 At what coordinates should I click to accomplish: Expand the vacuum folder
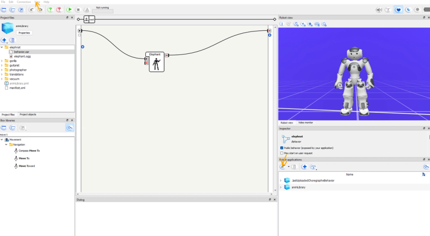(2, 79)
